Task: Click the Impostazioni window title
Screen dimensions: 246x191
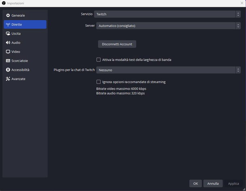Action: (x=15, y=3)
